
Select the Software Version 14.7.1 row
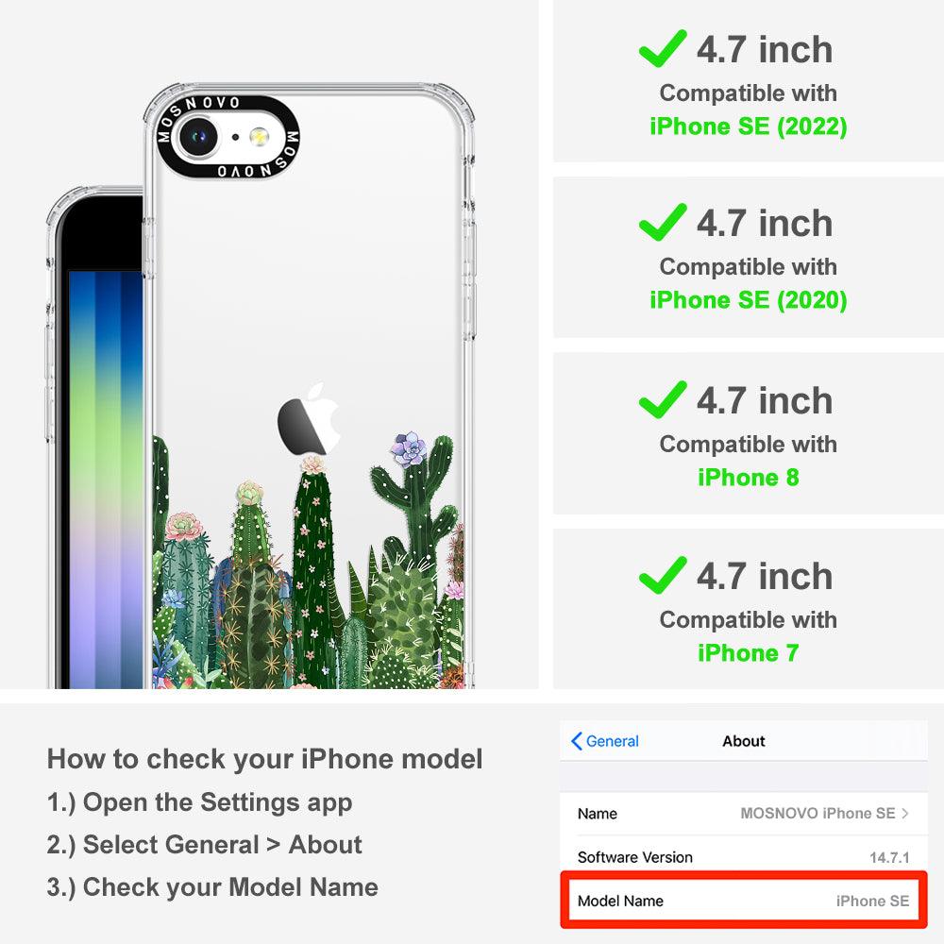coord(744,857)
